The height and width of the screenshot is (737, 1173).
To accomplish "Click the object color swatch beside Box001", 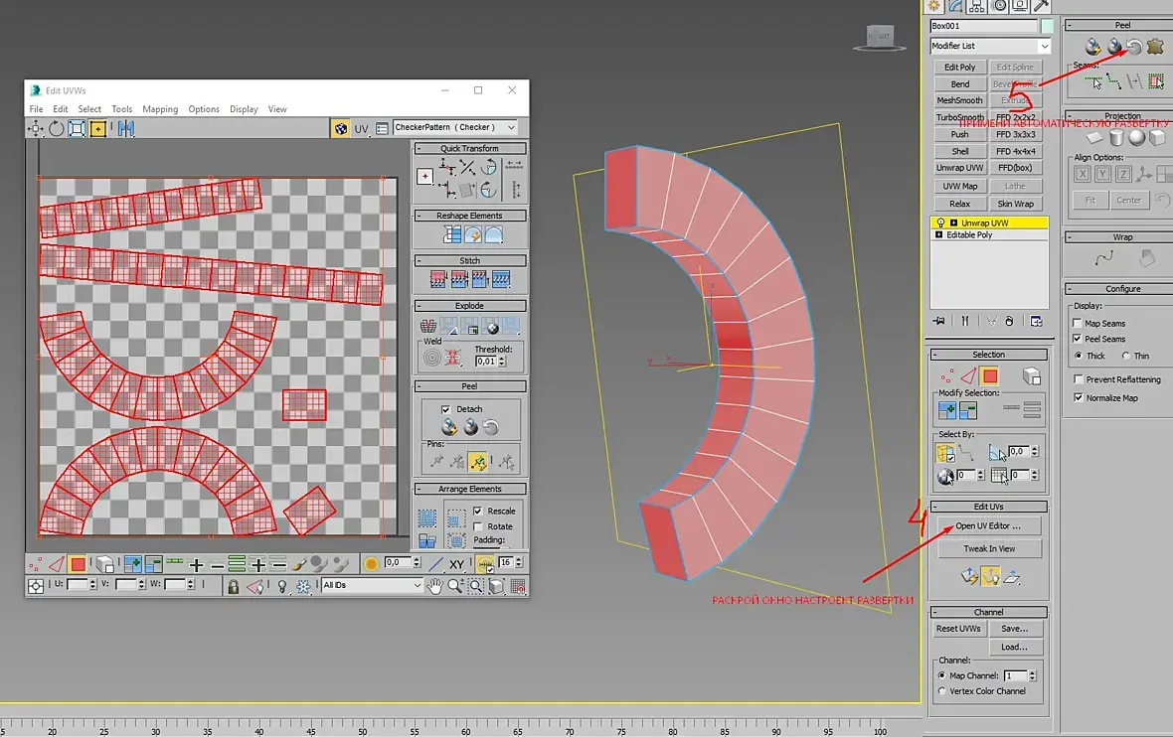I will [1047, 26].
